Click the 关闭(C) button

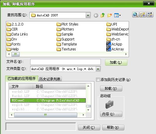[x=89, y=128]
